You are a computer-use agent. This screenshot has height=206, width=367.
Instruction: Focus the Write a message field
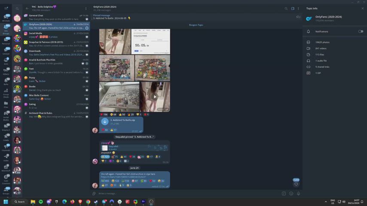[x=188, y=194]
